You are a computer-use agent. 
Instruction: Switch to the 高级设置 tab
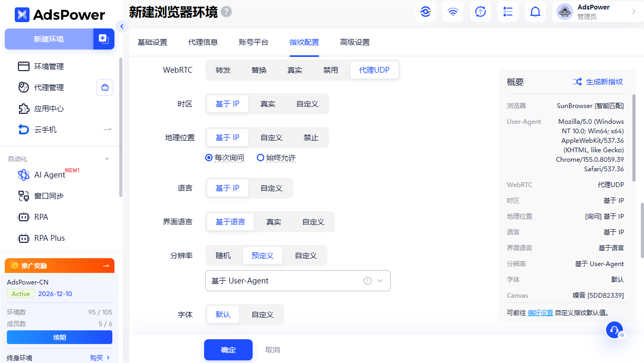355,42
